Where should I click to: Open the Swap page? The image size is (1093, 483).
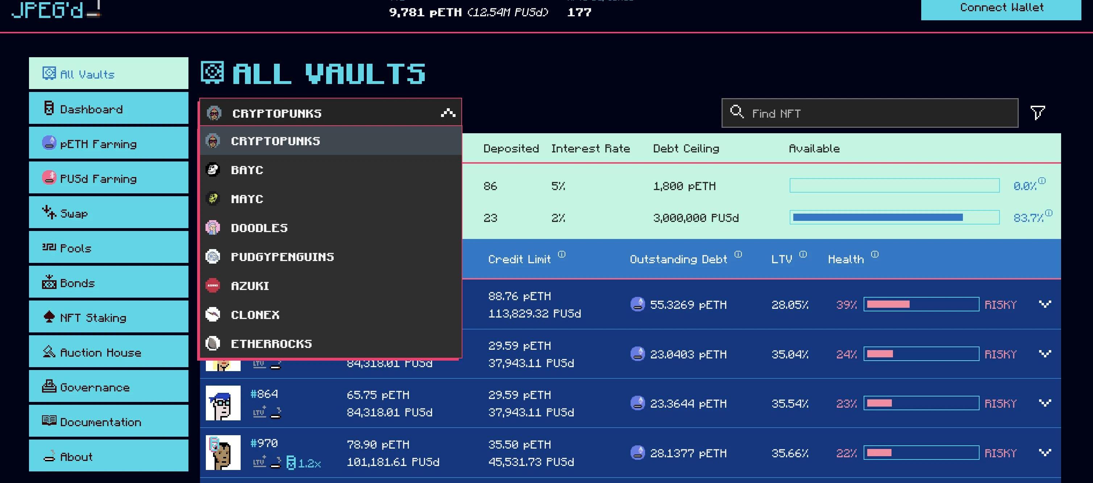[109, 213]
